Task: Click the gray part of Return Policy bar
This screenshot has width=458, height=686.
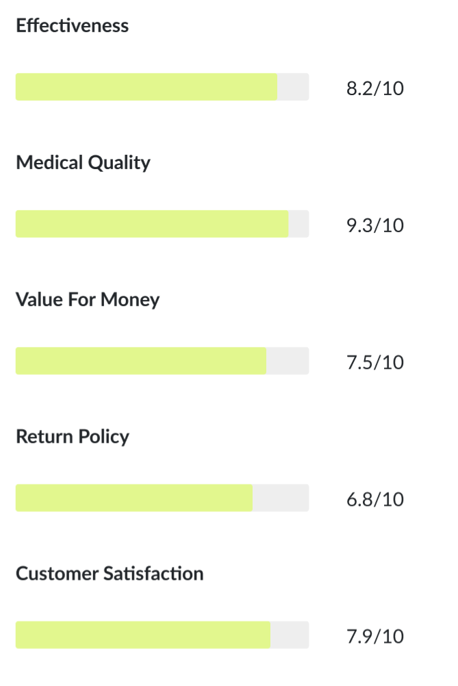Action: click(x=281, y=498)
